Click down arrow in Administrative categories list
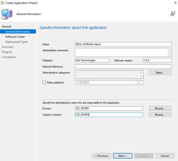 (141, 76)
